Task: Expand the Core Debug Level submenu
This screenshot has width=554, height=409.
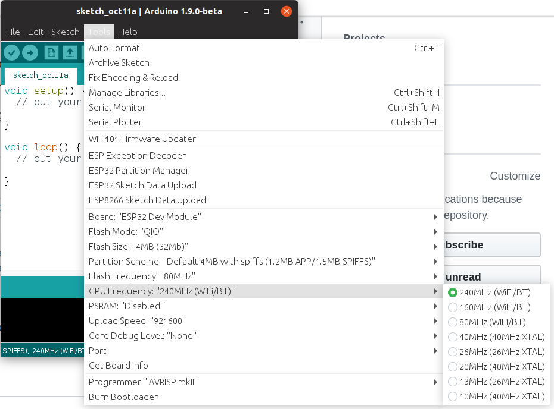Action: coord(264,335)
